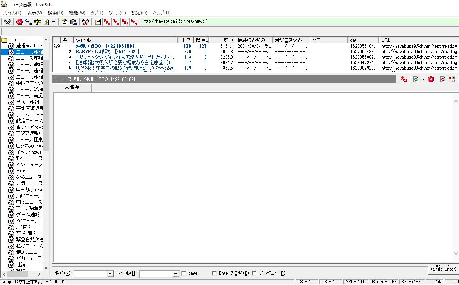Click the yellow ruler toolbar icon
459x285 pixels.
tap(37, 22)
